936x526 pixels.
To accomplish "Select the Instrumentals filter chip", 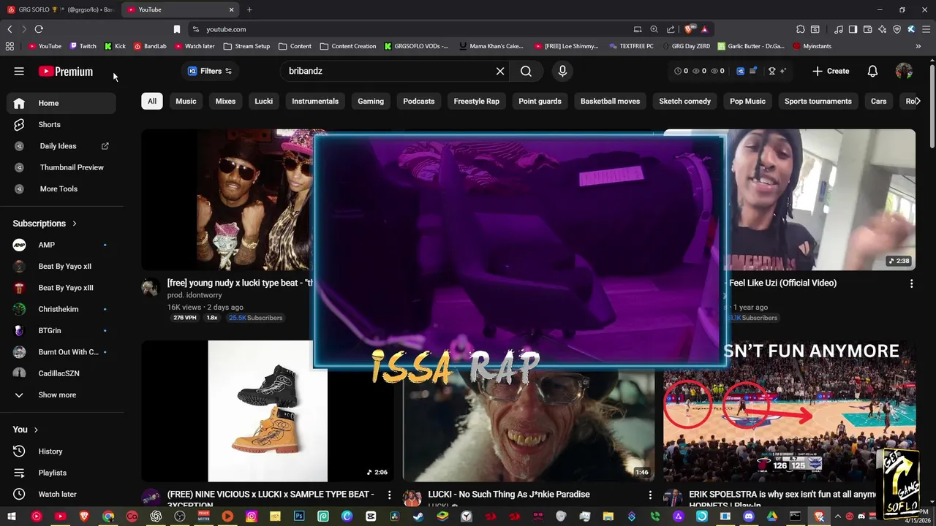I will [315, 101].
